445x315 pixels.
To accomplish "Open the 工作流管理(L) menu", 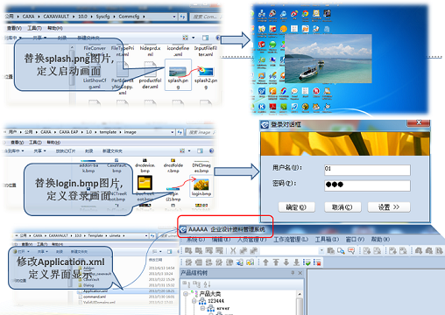I will [x=291, y=240].
